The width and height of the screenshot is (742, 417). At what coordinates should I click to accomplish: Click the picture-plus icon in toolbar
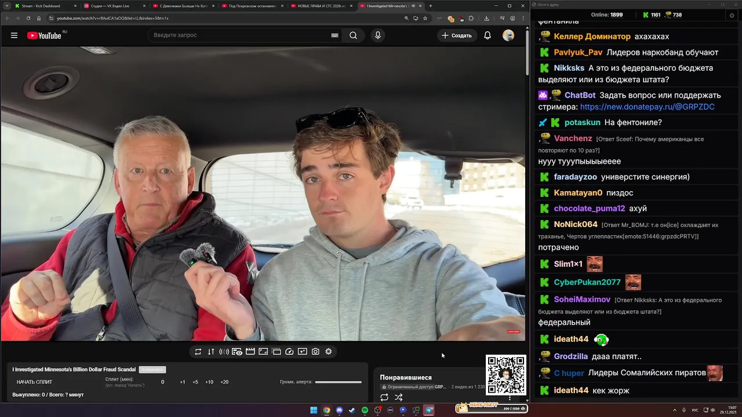click(303, 352)
